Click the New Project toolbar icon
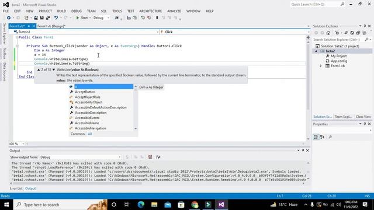 coord(26,18)
